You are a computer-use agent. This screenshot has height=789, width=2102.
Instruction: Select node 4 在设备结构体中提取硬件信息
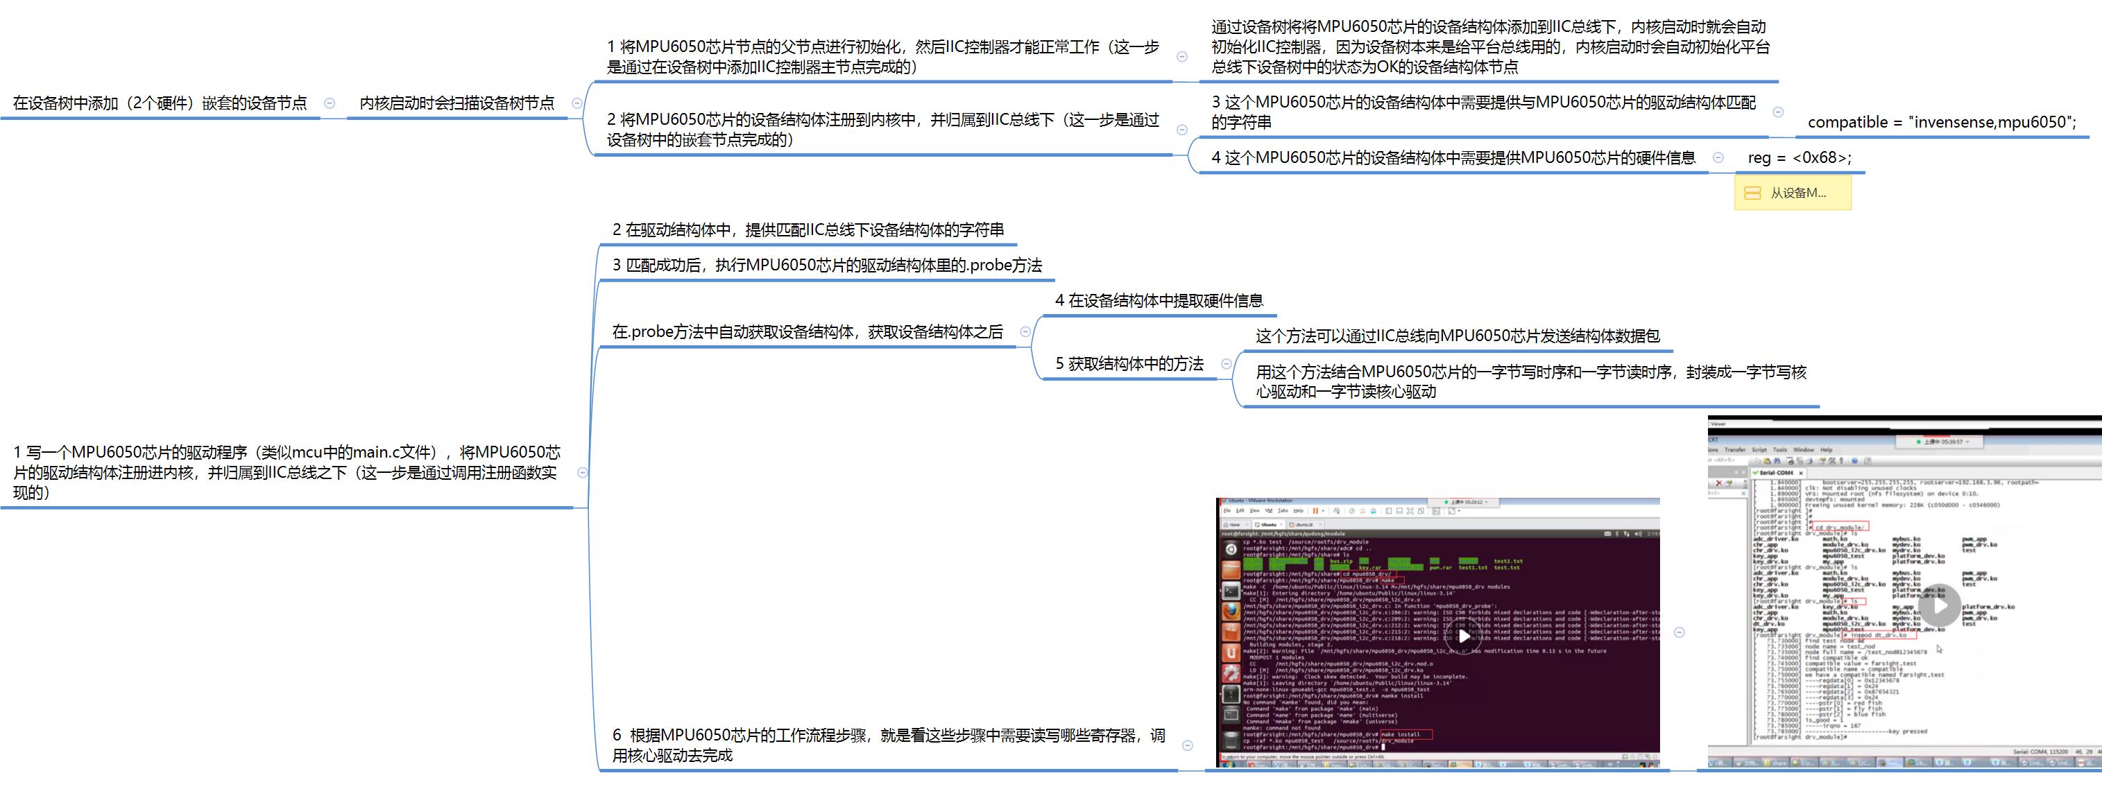(x=1158, y=300)
